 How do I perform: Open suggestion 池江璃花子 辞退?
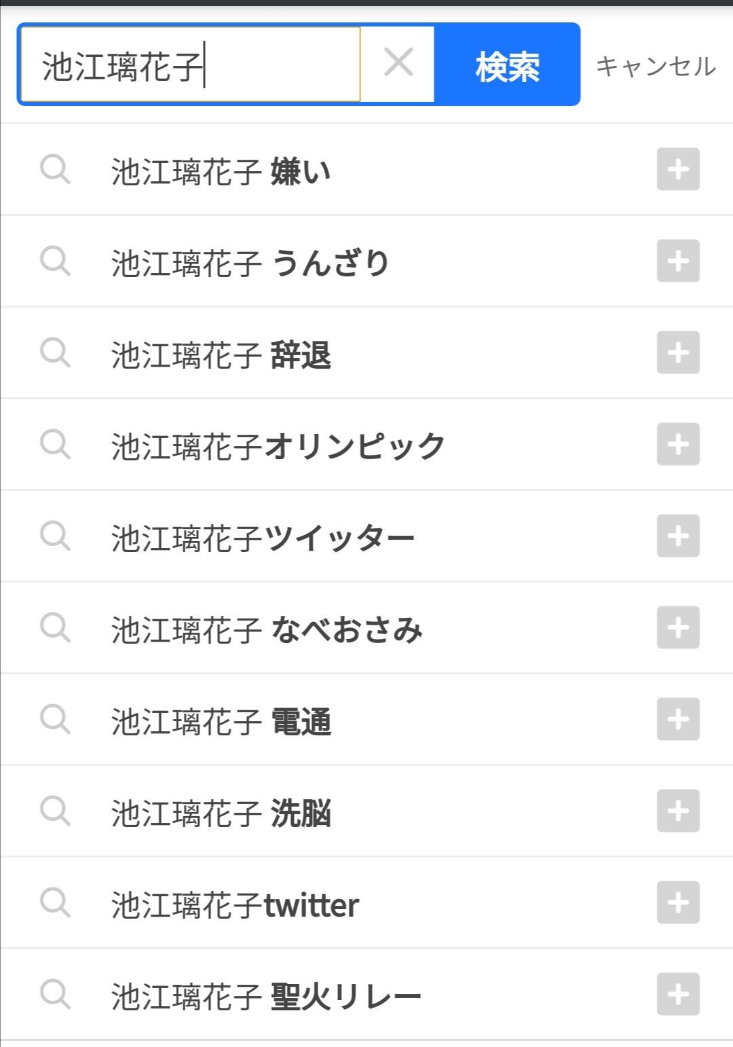coord(221,354)
